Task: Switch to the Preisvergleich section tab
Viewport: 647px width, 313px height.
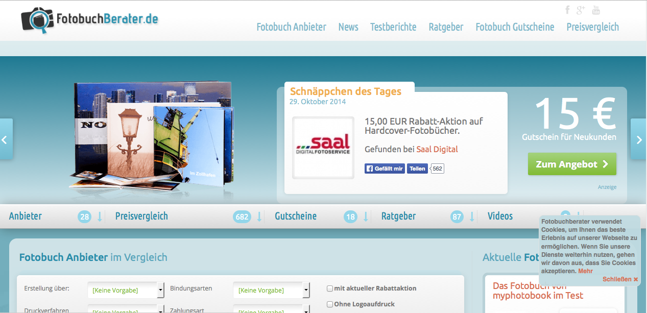Action: pyautogui.click(x=141, y=216)
